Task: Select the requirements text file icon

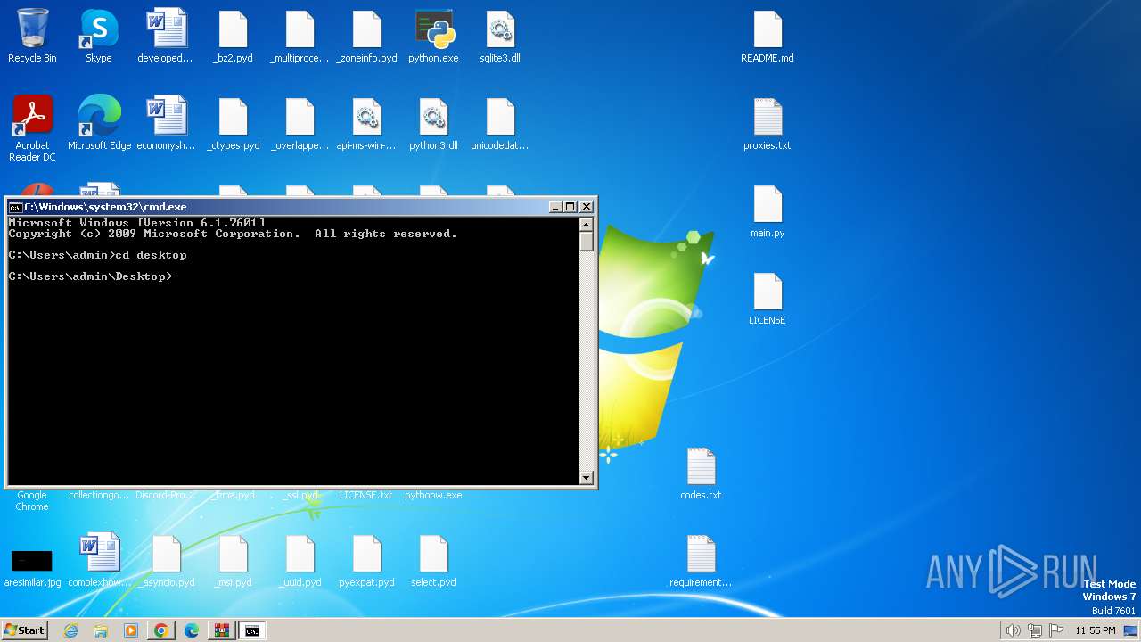Action: pos(701,561)
